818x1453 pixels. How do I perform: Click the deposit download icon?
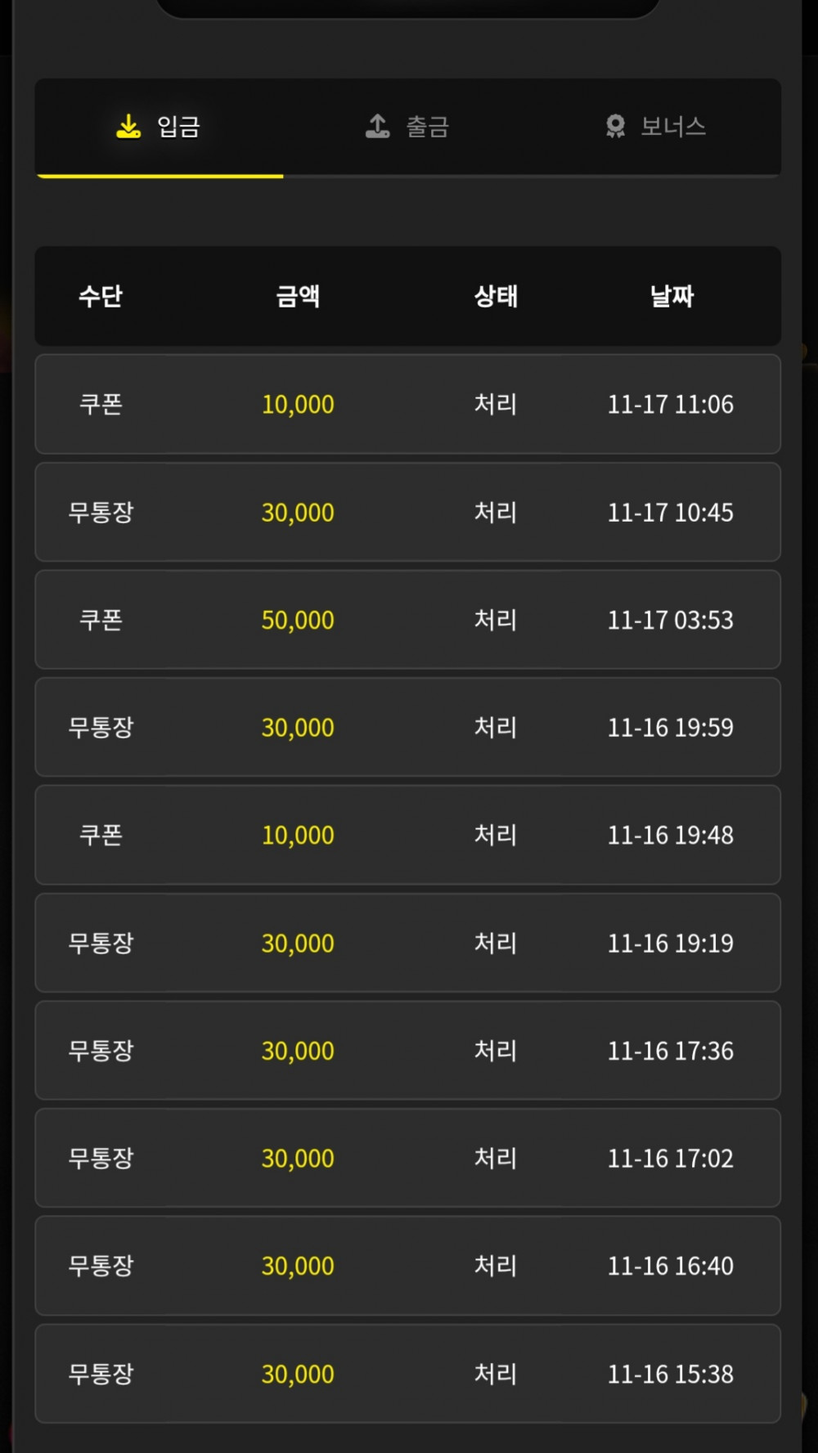coord(128,126)
